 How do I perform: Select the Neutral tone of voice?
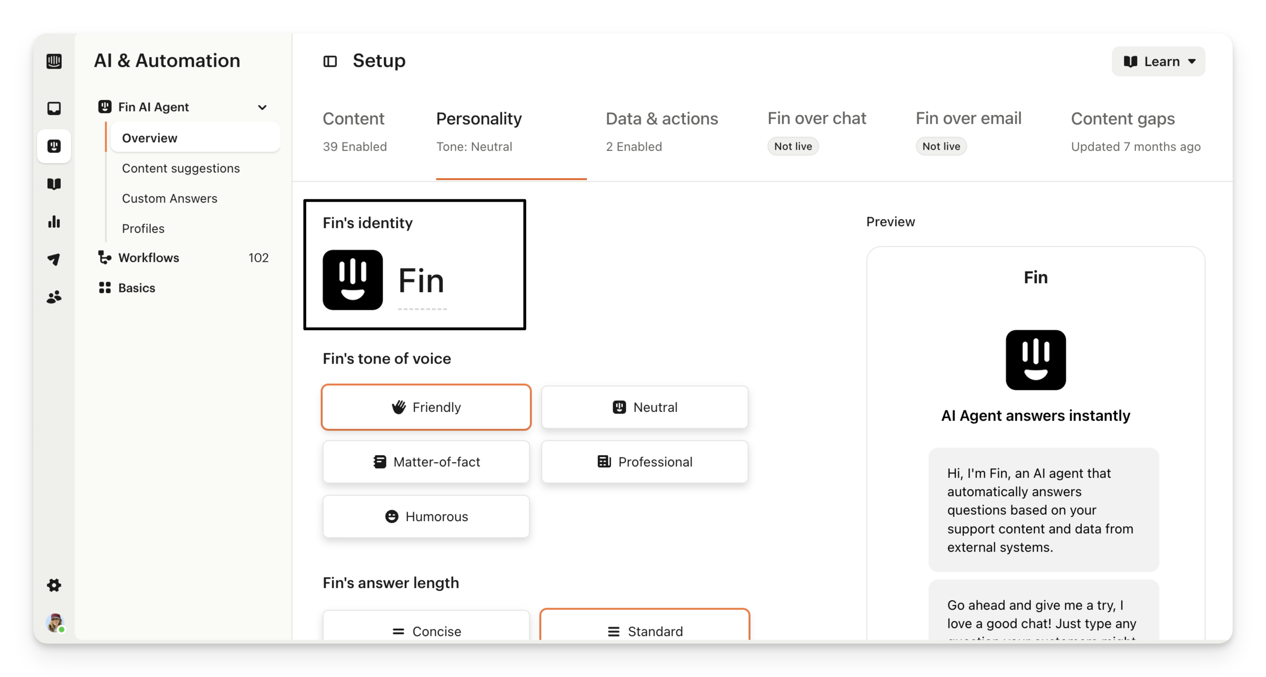point(644,407)
